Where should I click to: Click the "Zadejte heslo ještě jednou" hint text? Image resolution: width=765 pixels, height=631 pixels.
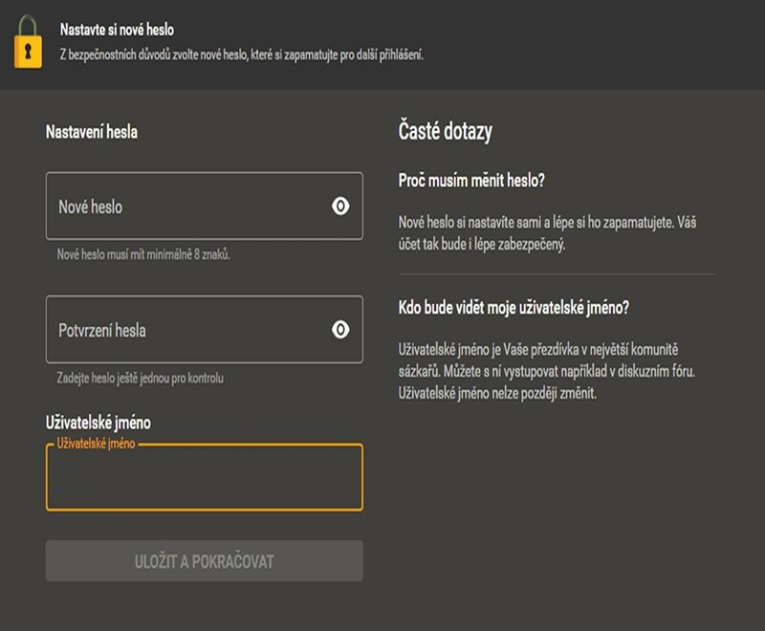click(x=141, y=379)
